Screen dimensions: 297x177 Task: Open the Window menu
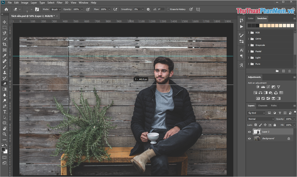coord(83,3)
